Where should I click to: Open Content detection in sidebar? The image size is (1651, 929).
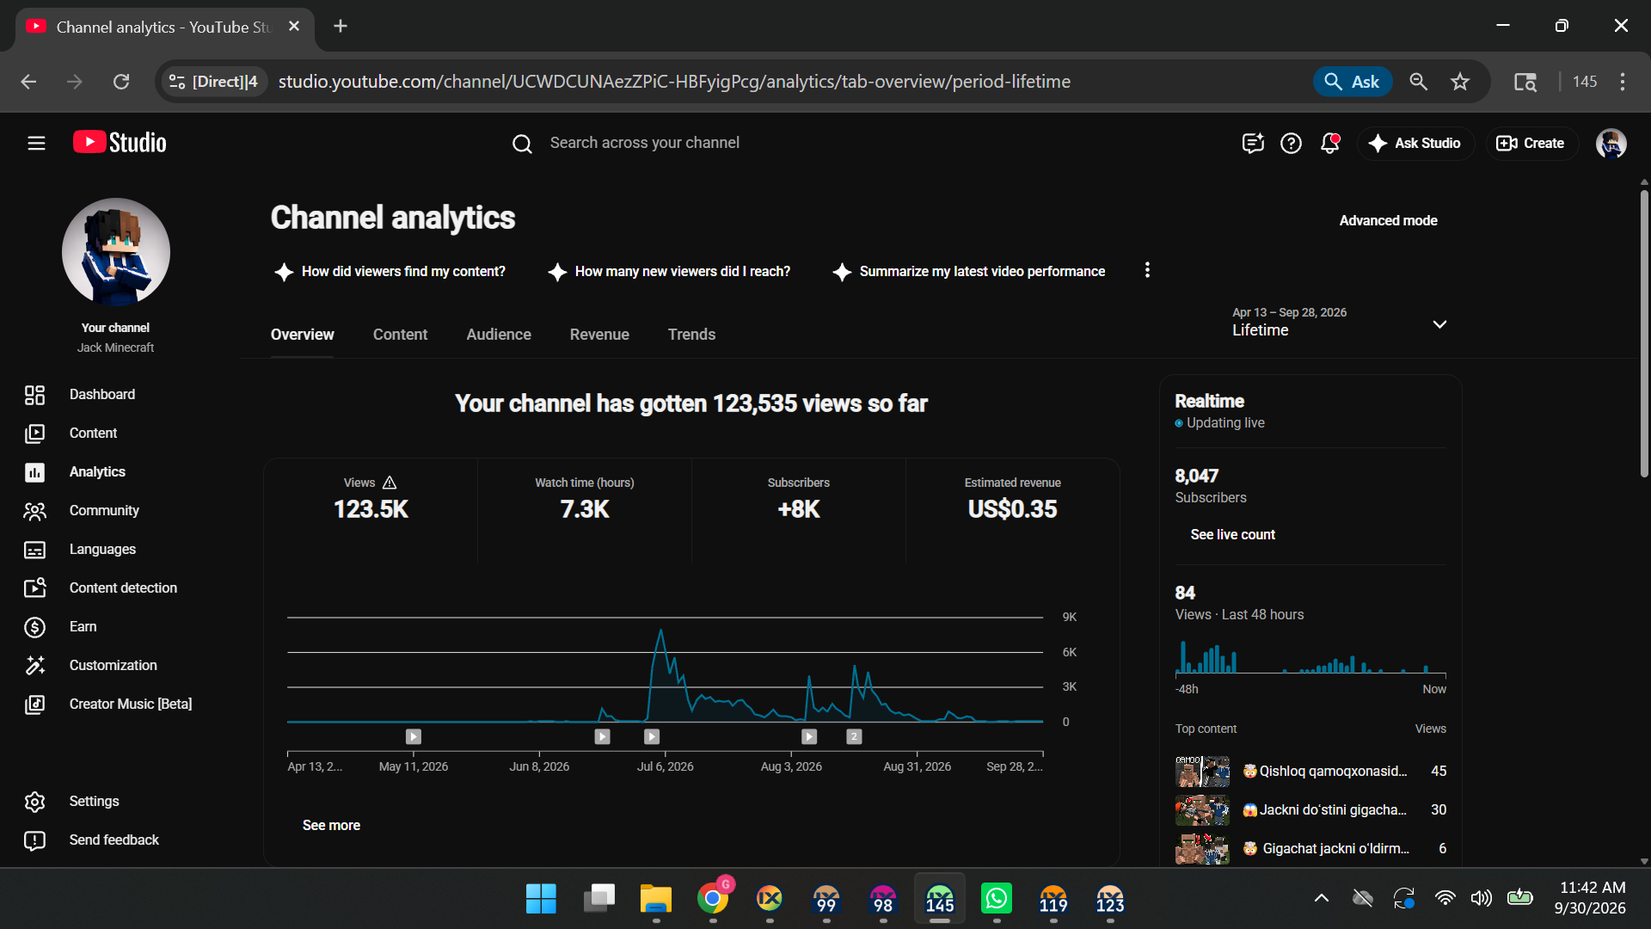pyautogui.click(x=123, y=588)
